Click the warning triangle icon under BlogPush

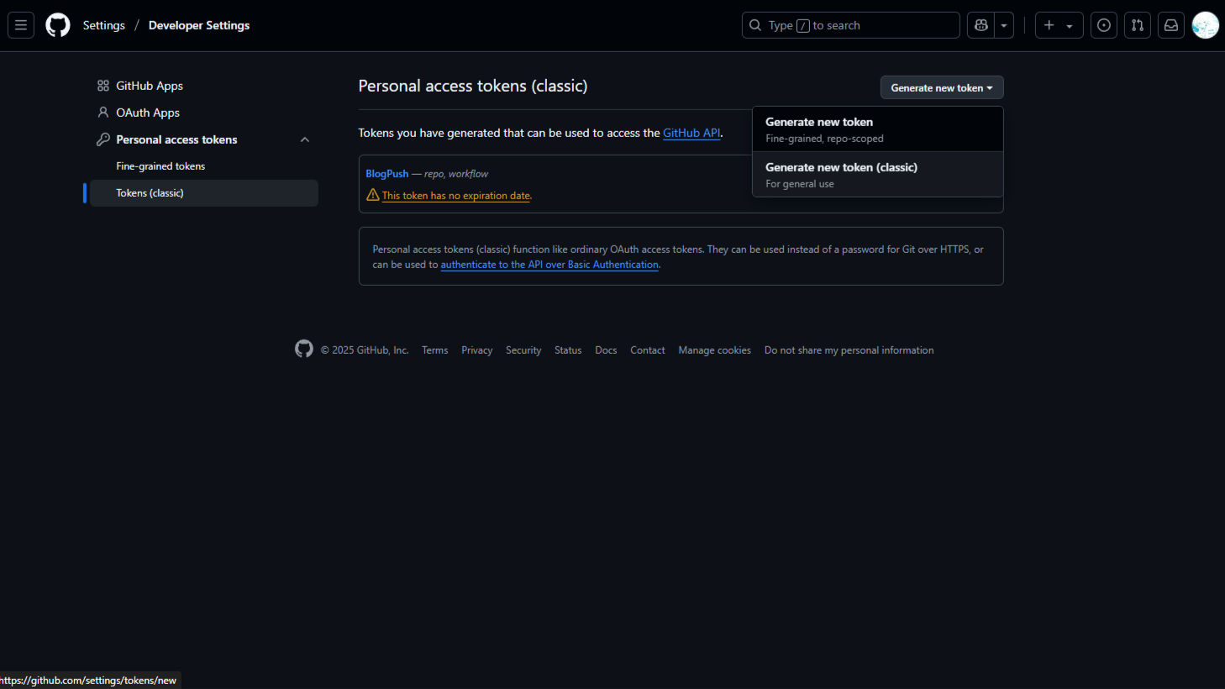(x=373, y=195)
